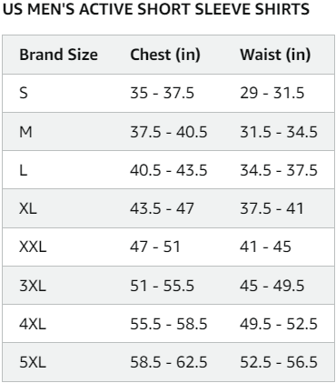Click chest value 35 - 37.5
Viewport: 336px width, 383px height.
pyautogui.click(x=162, y=93)
